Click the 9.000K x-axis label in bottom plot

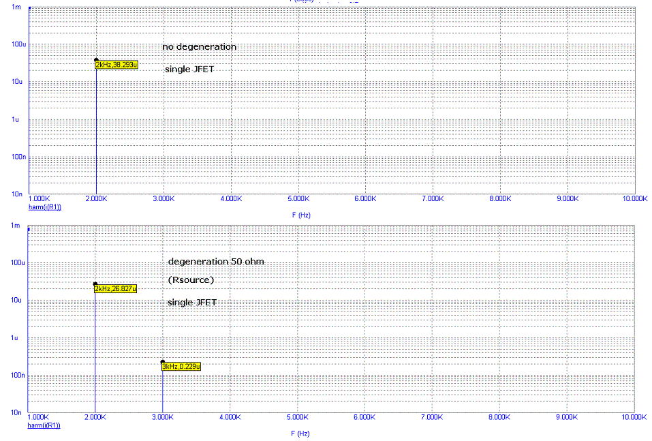click(x=567, y=417)
